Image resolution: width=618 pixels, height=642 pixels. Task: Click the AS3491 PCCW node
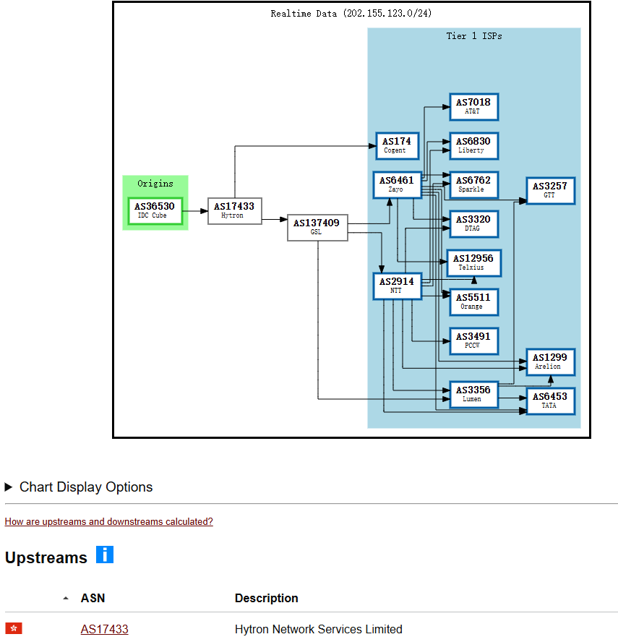point(474,341)
